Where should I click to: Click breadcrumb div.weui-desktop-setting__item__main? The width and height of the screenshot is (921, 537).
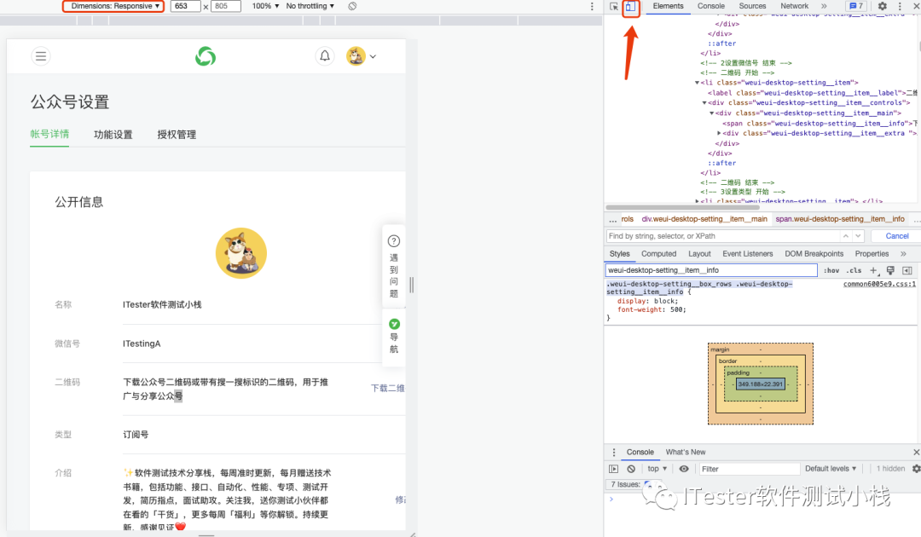[704, 219]
